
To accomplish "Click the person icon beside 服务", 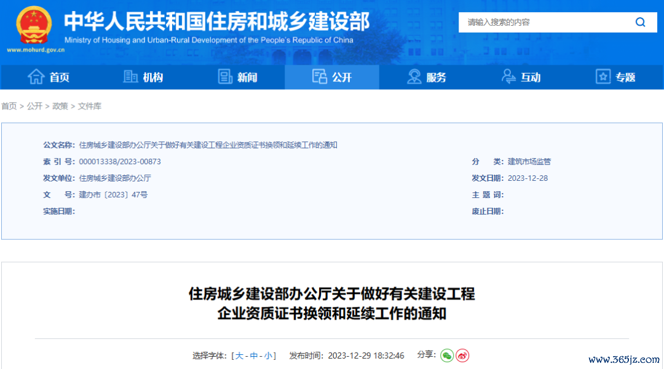I will point(414,77).
